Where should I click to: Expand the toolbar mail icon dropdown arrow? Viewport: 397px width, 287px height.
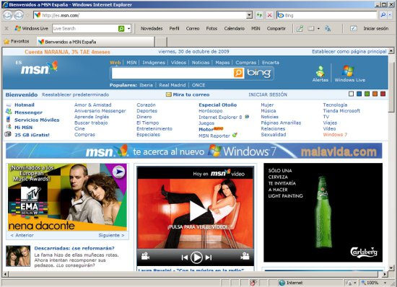318,29
